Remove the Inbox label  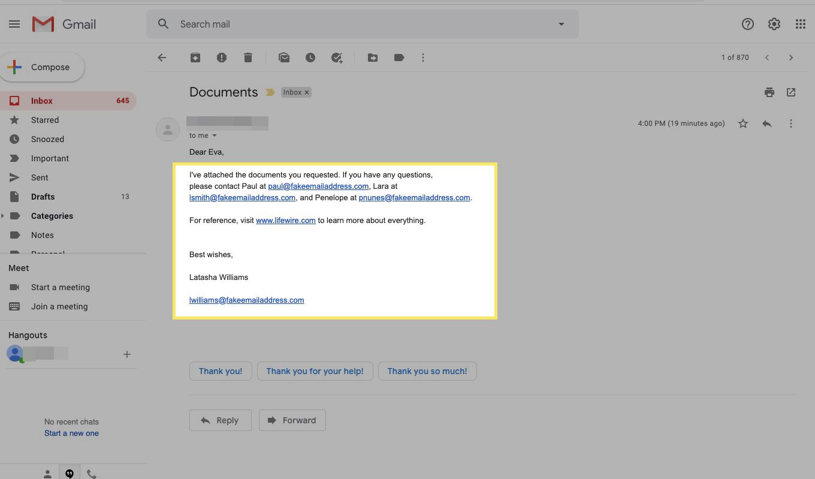tap(307, 92)
